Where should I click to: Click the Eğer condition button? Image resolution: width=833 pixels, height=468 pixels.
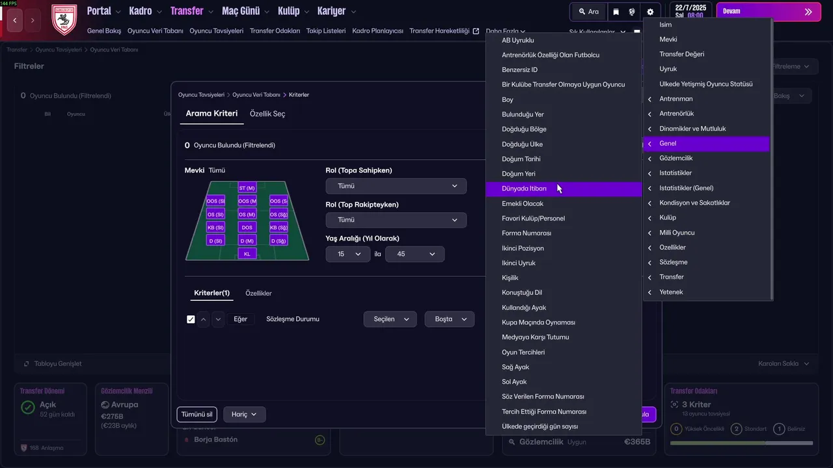(x=241, y=319)
